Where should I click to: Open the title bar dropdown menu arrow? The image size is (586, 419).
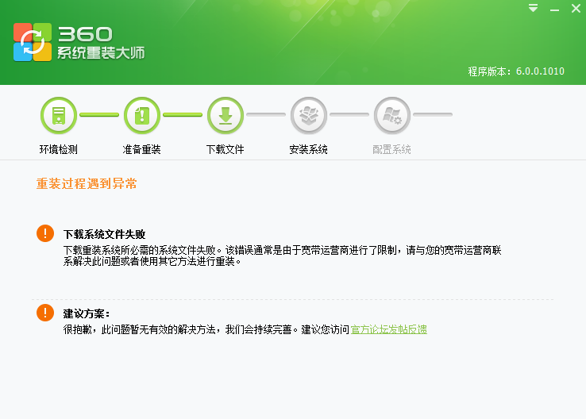pyautogui.click(x=534, y=8)
